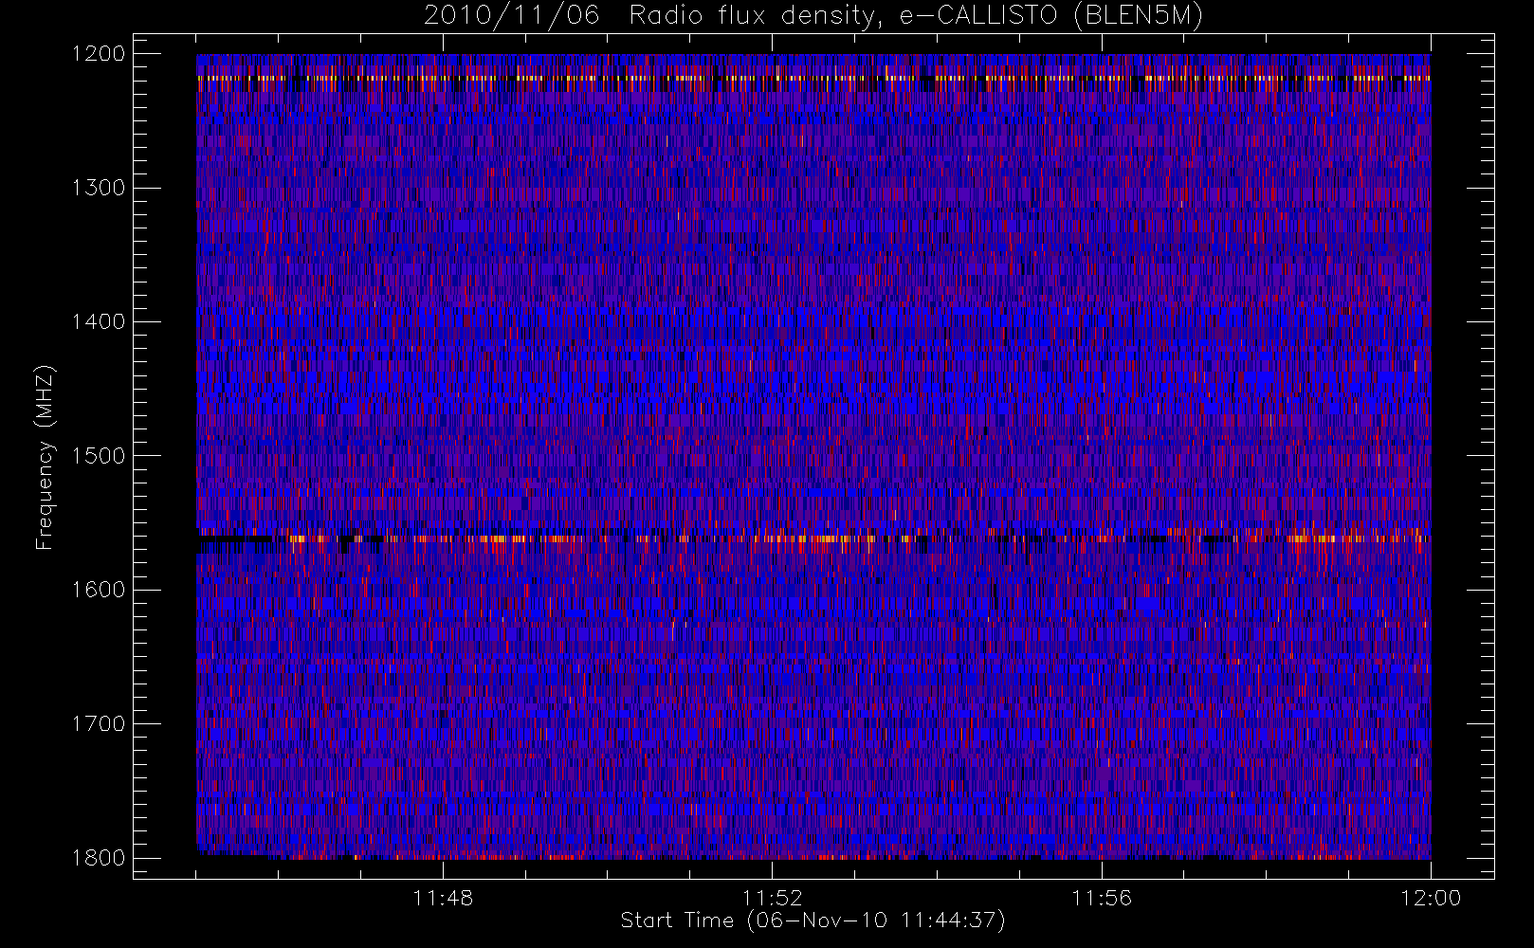Select the 1400 frequency axis label
The width and height of the screenshot is (1534, 948).
pyautogui.click(x=99, y=322)
